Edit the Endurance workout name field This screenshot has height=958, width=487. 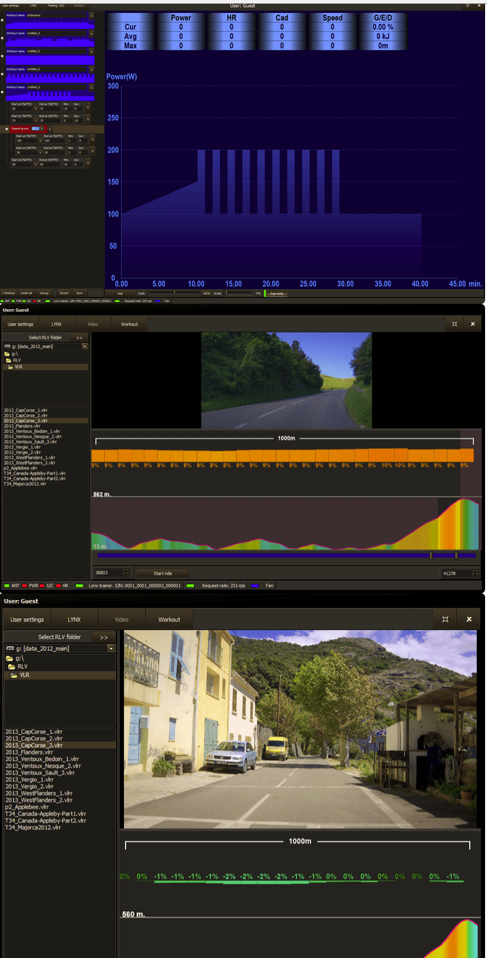tap(56, 15)
